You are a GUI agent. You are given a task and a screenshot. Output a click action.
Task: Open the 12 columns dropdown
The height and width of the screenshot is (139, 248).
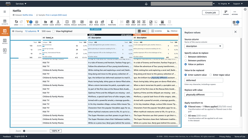coord(32,31)
